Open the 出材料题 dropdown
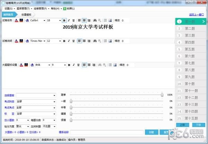Image resolution: width=208 pixels, height=144 pixels. pyautogui.click(x=54, y=126)
